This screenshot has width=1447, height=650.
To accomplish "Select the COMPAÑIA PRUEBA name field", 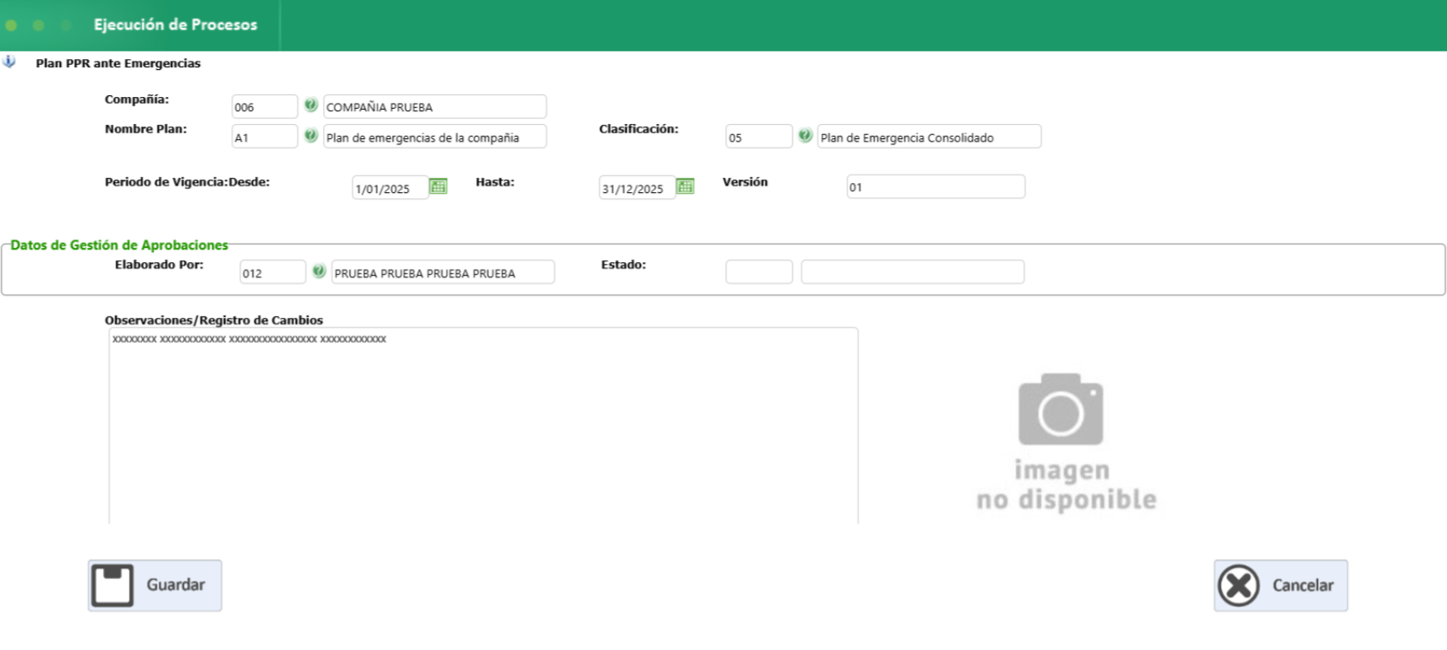I will click(435, 106).
